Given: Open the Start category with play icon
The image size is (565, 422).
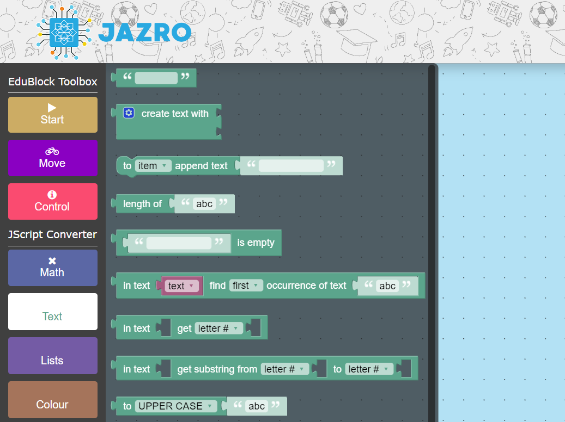Looking at the screenshot, I should [53, 114].
